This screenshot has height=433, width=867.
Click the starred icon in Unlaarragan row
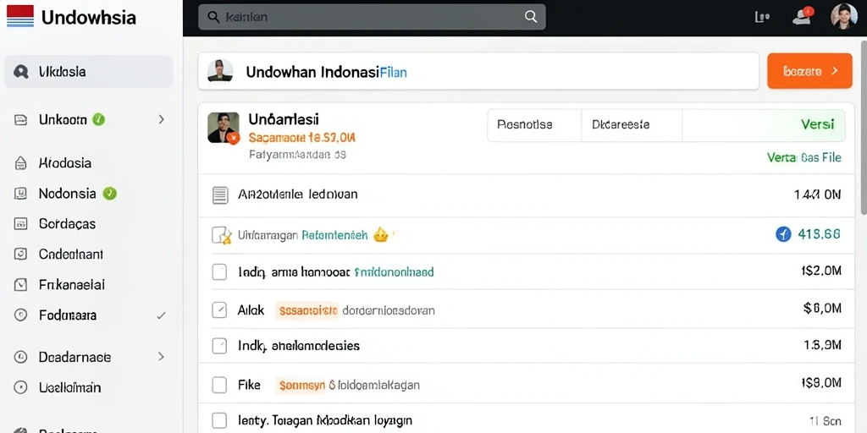[221, 236]
